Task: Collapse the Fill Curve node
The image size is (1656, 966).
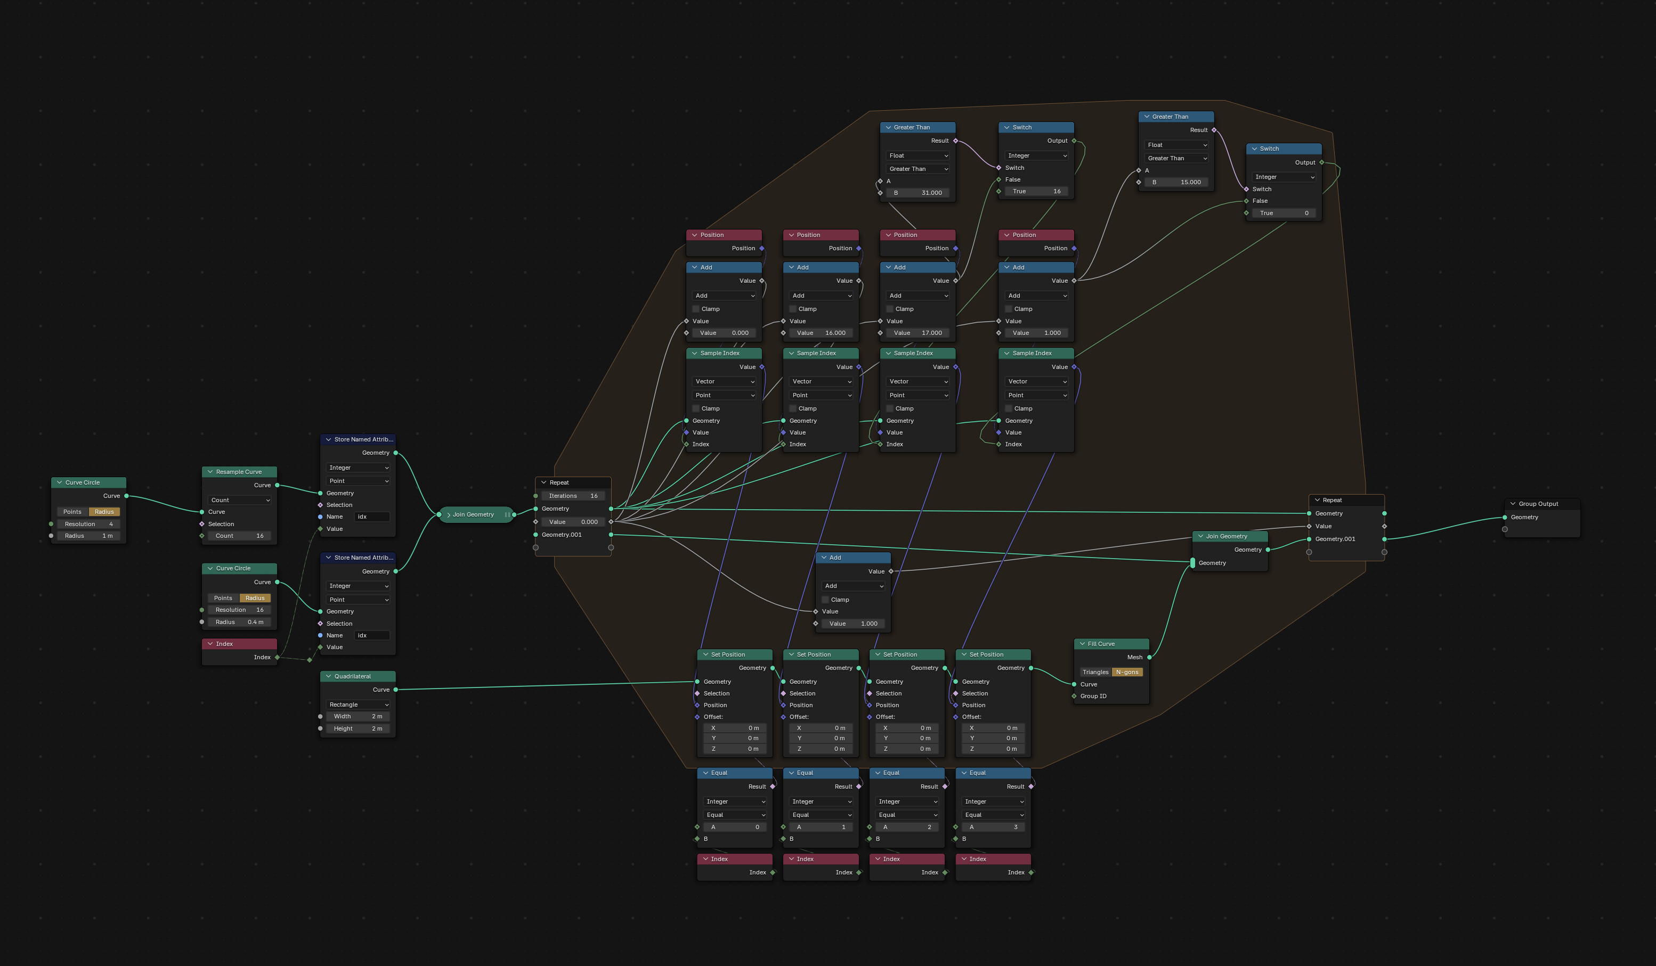Action: (x=1082, y=644)
